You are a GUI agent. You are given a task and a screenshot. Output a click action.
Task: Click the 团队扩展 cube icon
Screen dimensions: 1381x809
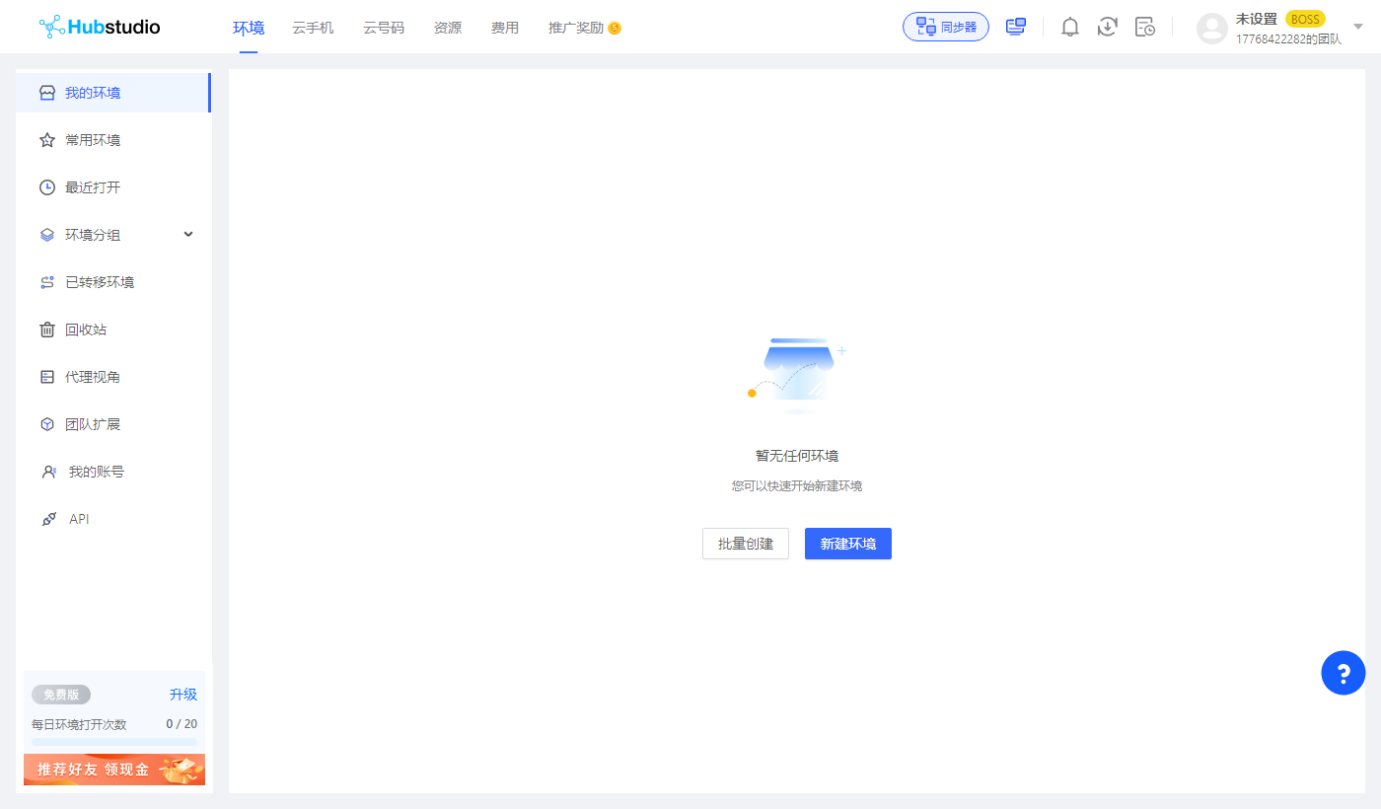(x=46, y=424)
